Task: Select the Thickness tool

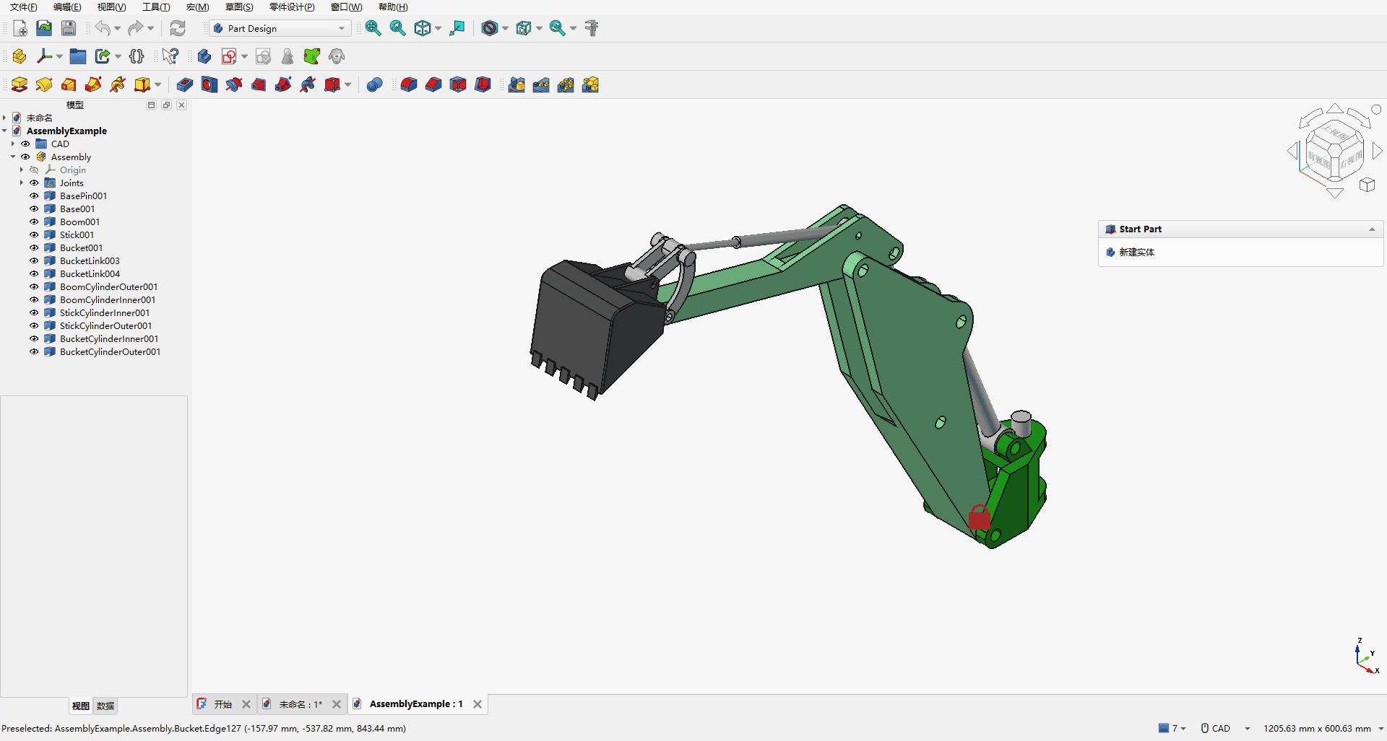Action: coord(483,84)
